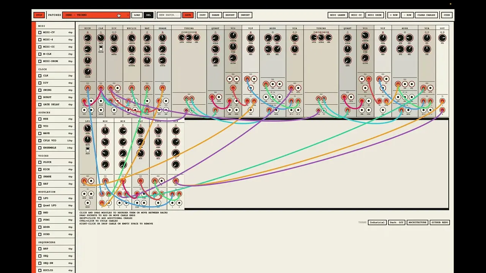
Task: Click the LFO module RATE knob
Action: pyautogui.click(x=88, y=129)
